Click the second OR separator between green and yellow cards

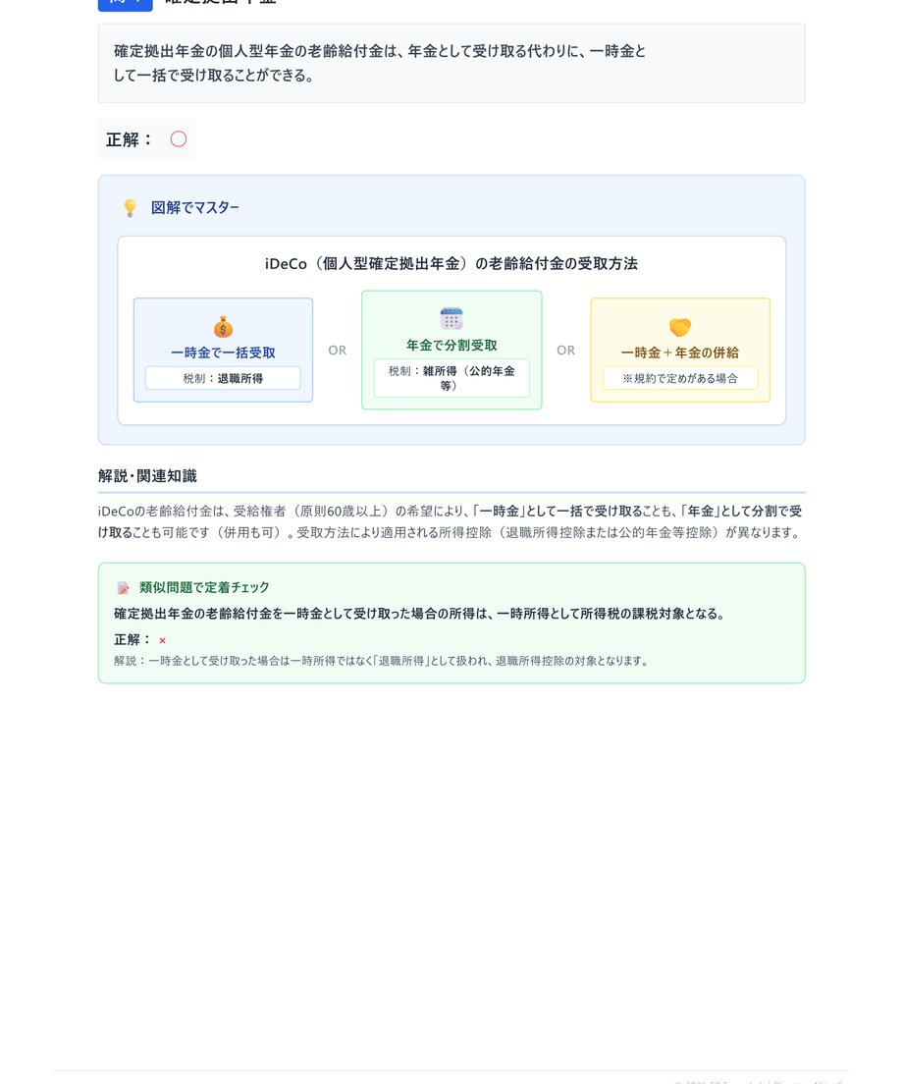(x=565, y=351)
